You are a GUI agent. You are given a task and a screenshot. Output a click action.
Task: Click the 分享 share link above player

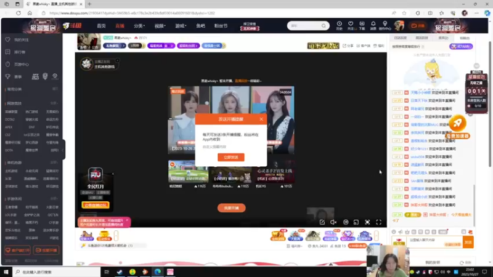coord(348,46)
